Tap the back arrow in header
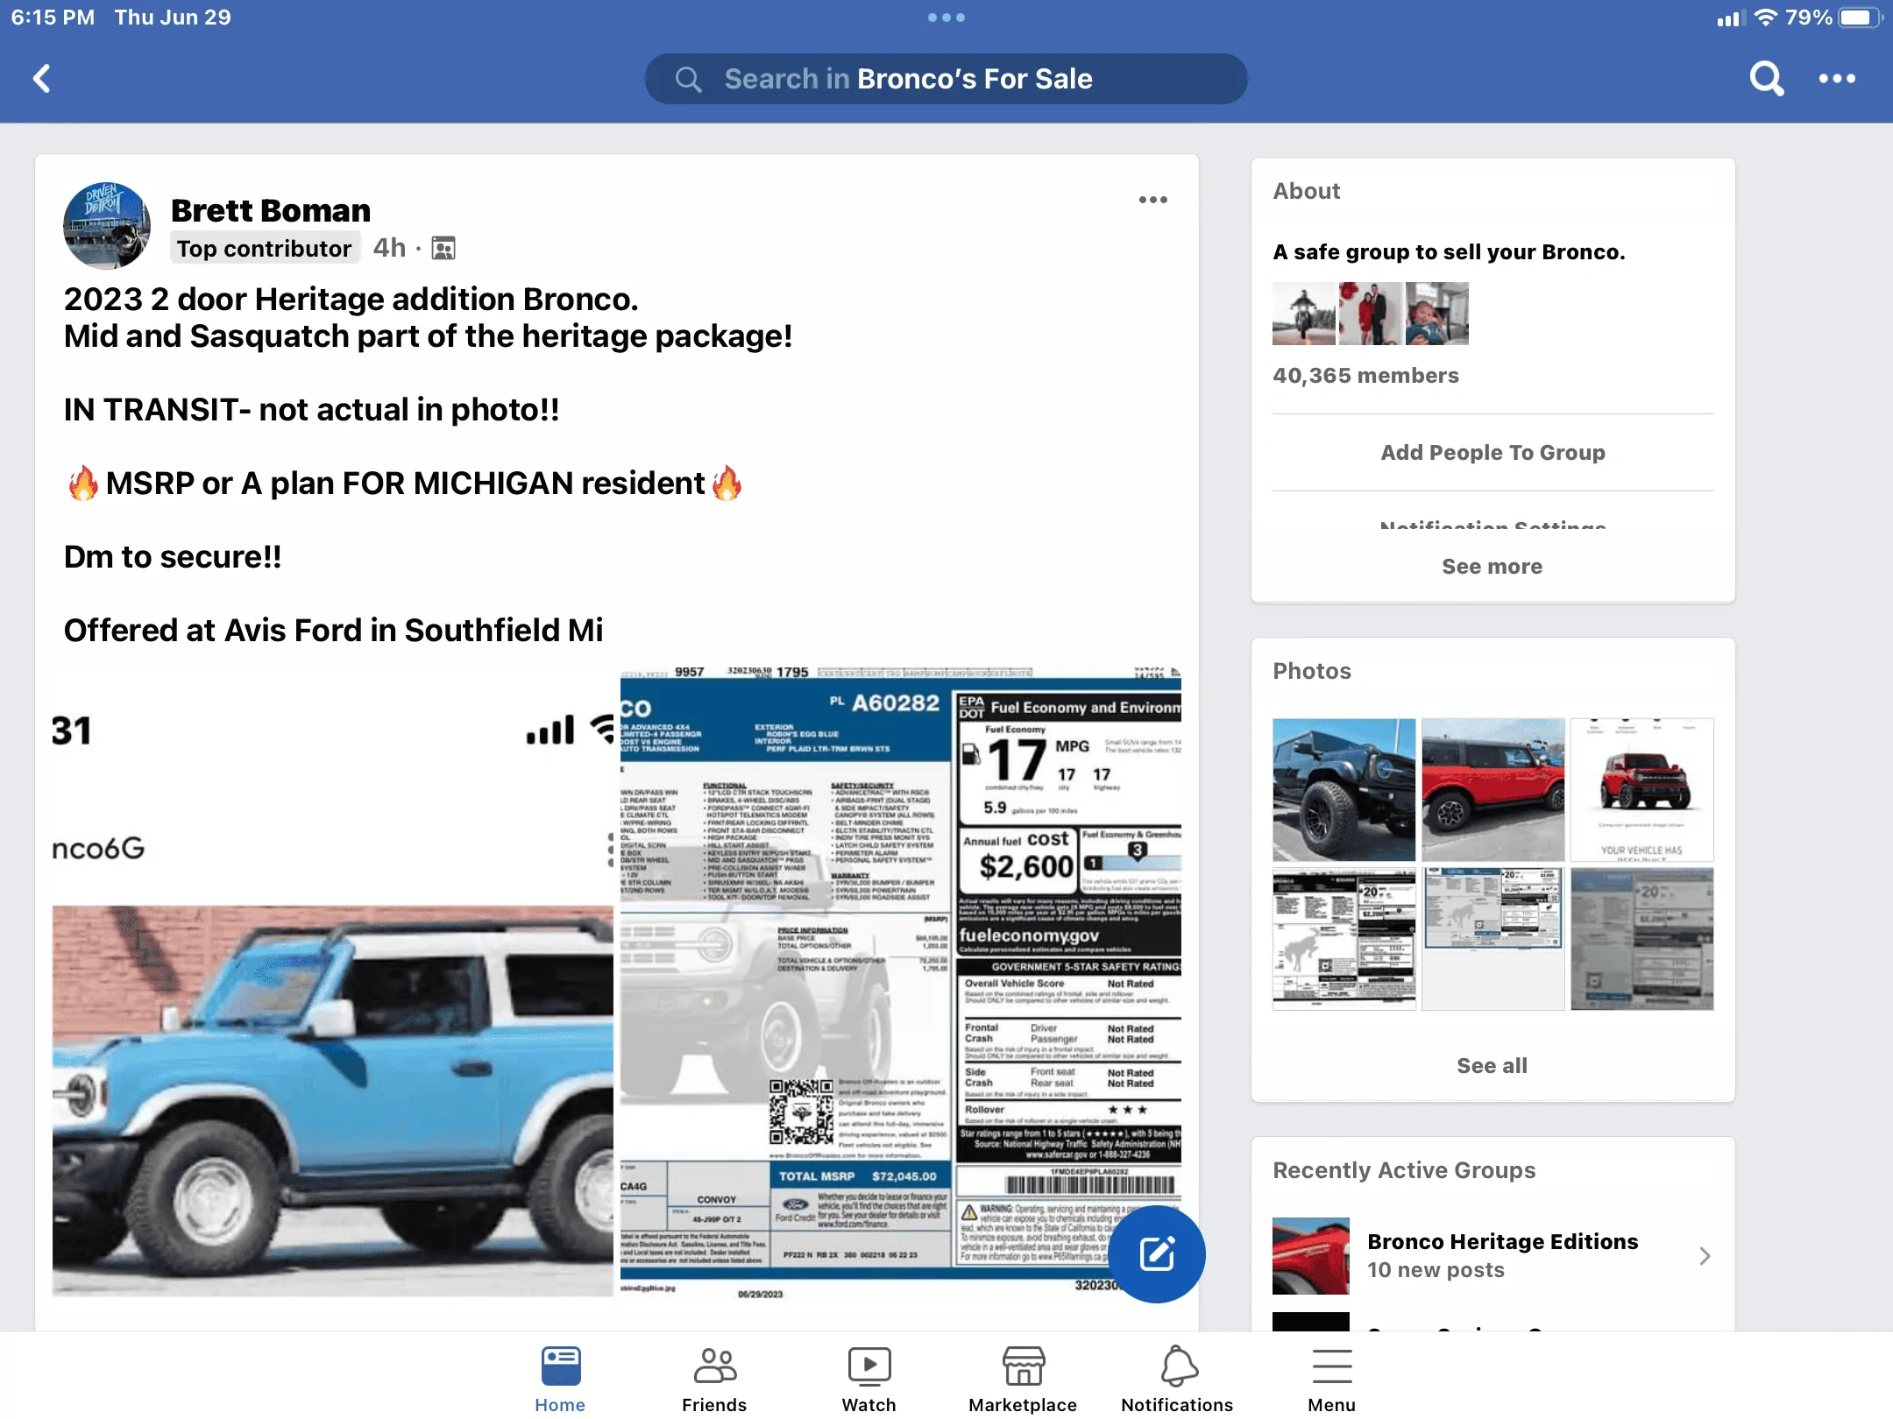 (42, 79)
